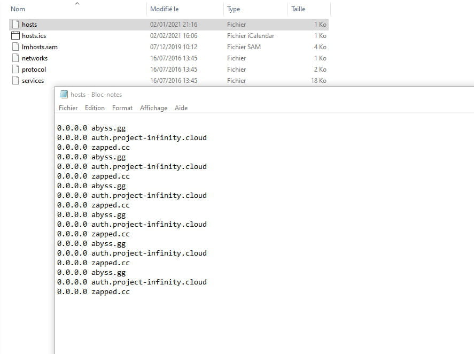This screenshot has width=474, height=354.
Task: Open the Affichage menu in Bloc-notes
Action: click(153, 108)
